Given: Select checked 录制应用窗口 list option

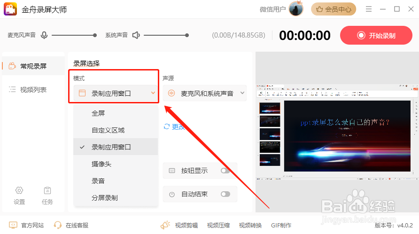Looking at the screenshot, I should coord(116,147).
